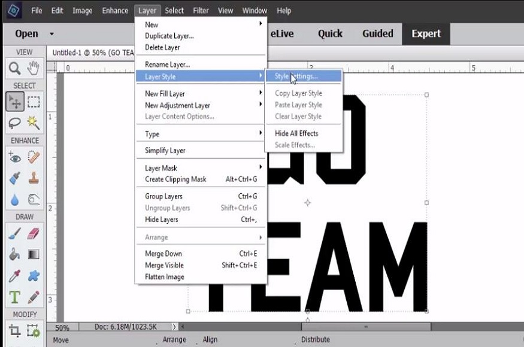
Task: Open the File menu
Action: [37, 11]
